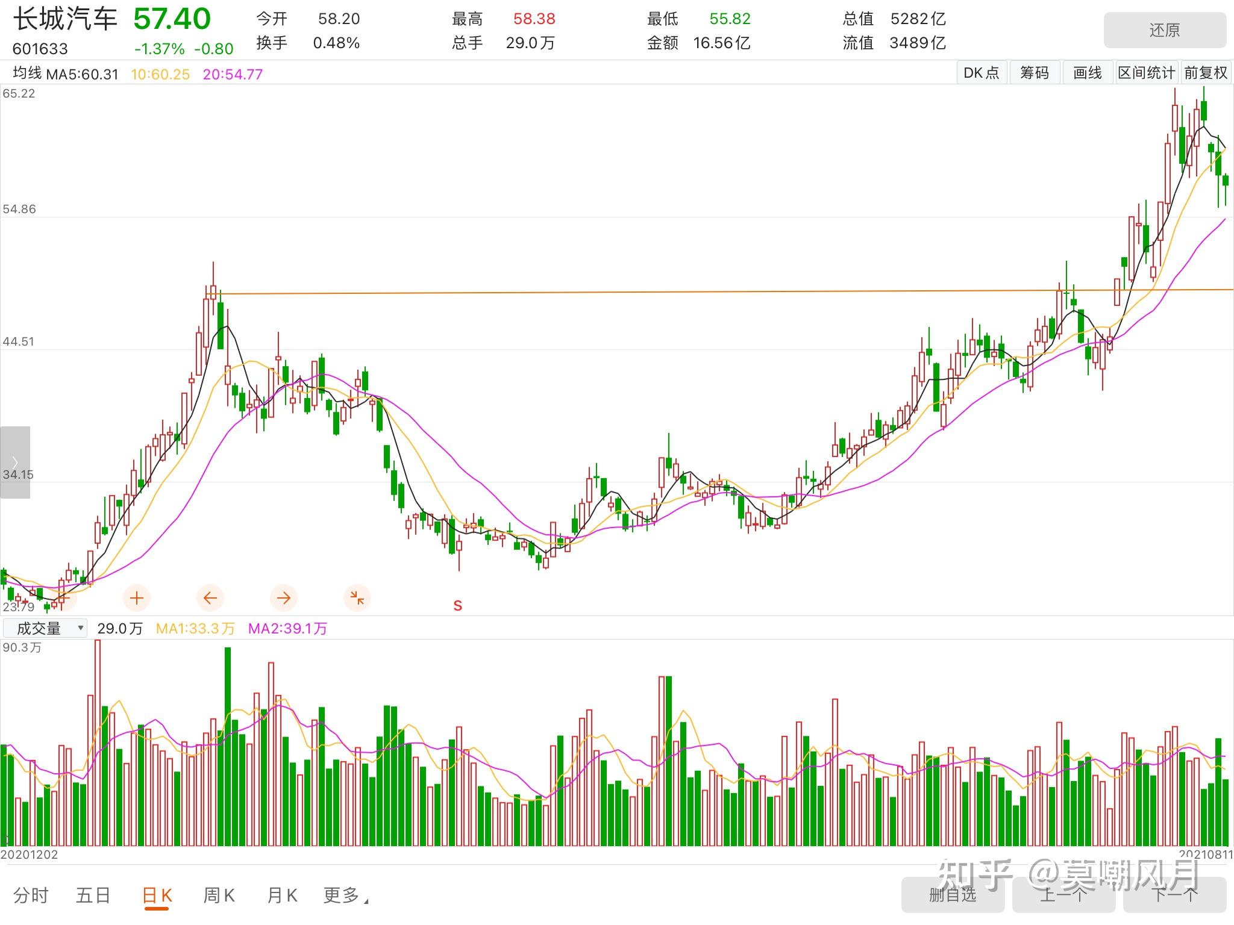1234x925 pixels.
Task: Click 删自选 to remove from watchlist
Action: (x=953, y=894)
